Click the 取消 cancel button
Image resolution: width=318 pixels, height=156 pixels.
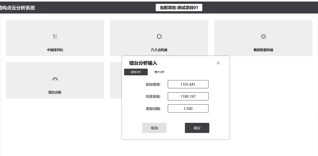point(154,128)
